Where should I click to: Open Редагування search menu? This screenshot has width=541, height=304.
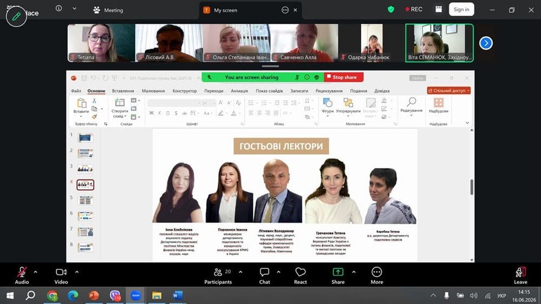(411, 106)
